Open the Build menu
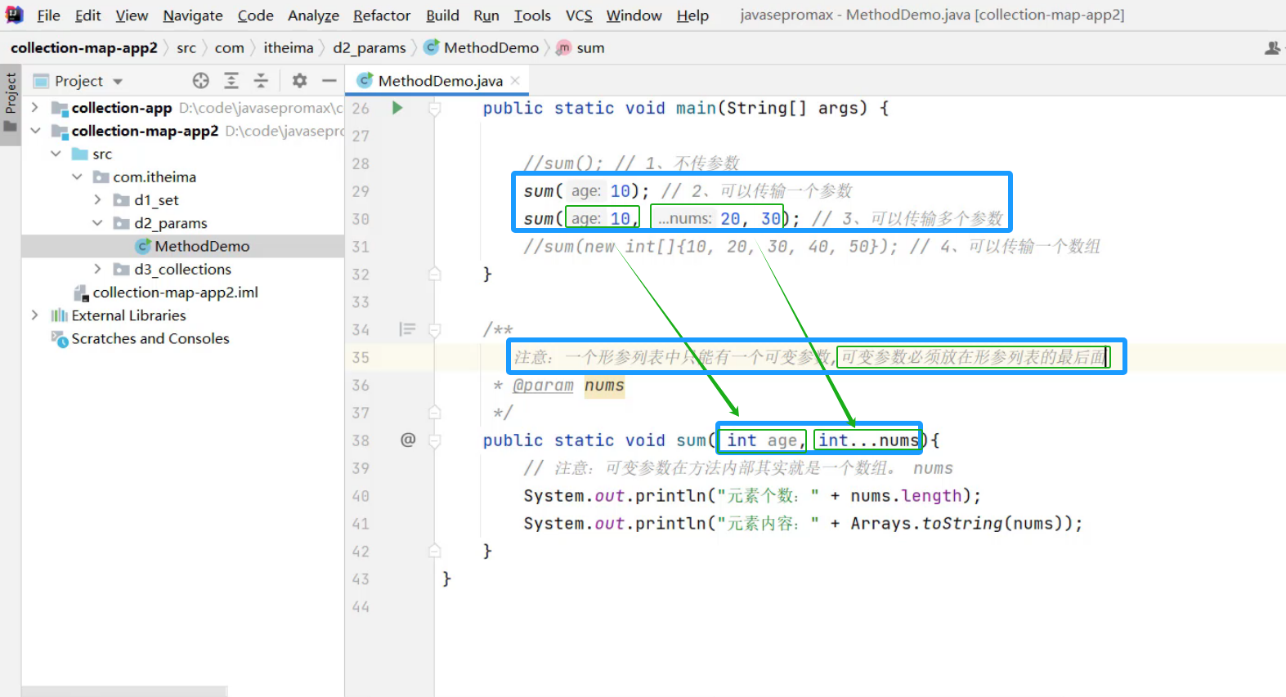 (x=442, y=16)
